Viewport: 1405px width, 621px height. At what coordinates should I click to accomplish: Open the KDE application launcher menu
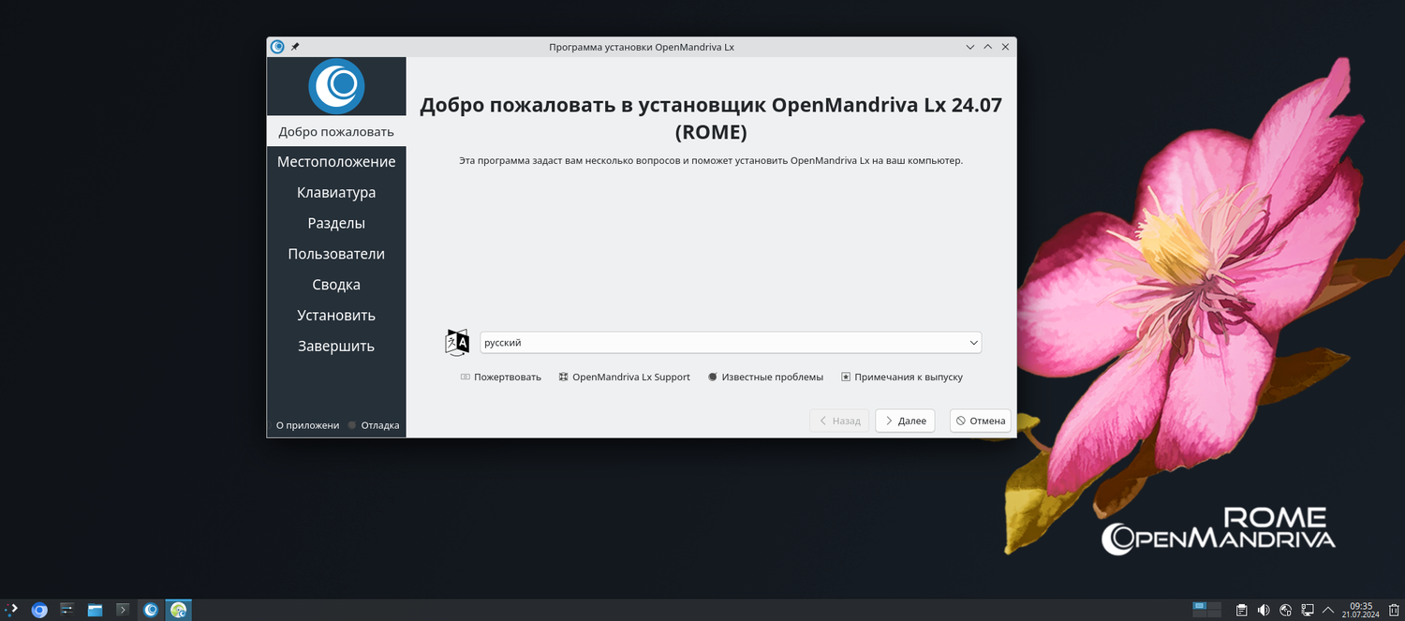tap(12, 610)
